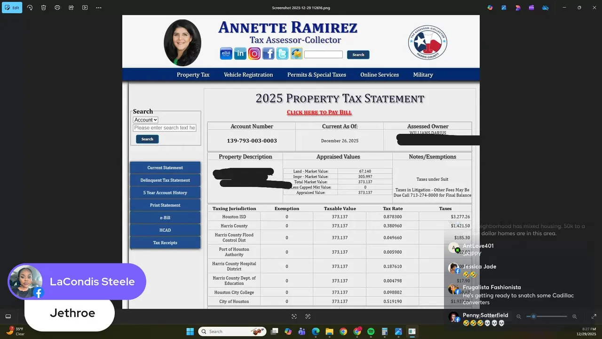Open Spotify from the taskbar
The height and width of the screenshot is (339, 602).
(371, 331)
